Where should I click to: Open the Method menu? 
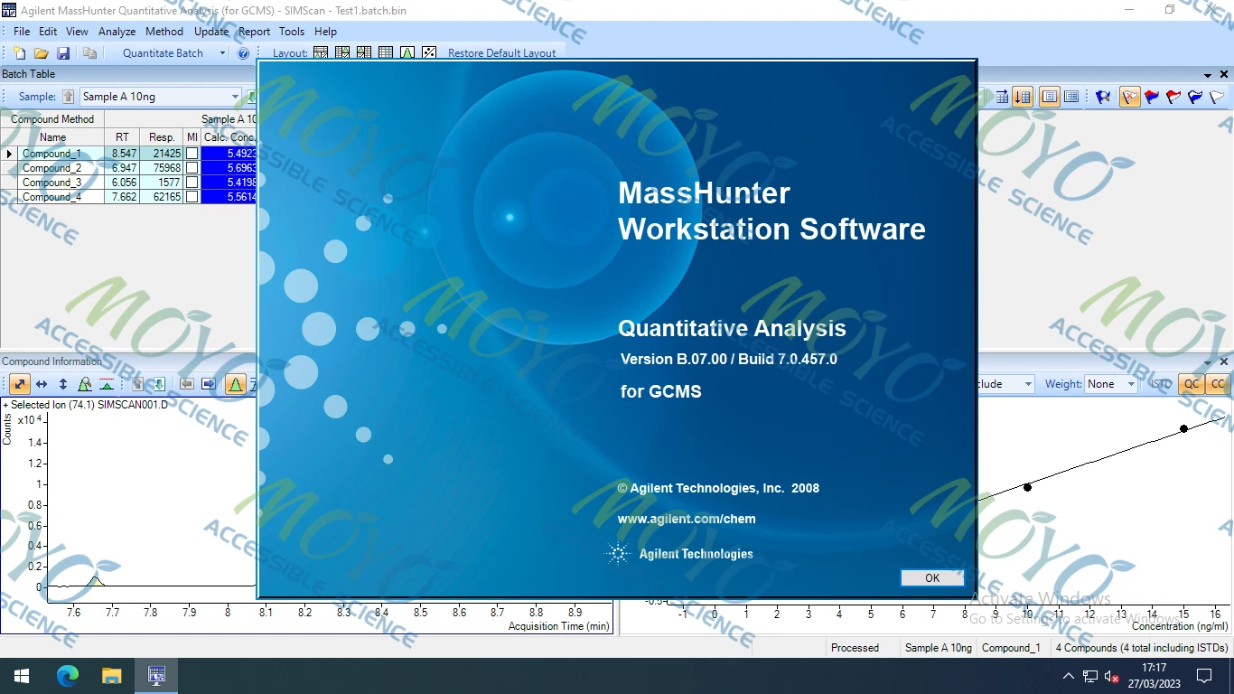(164, 32)
